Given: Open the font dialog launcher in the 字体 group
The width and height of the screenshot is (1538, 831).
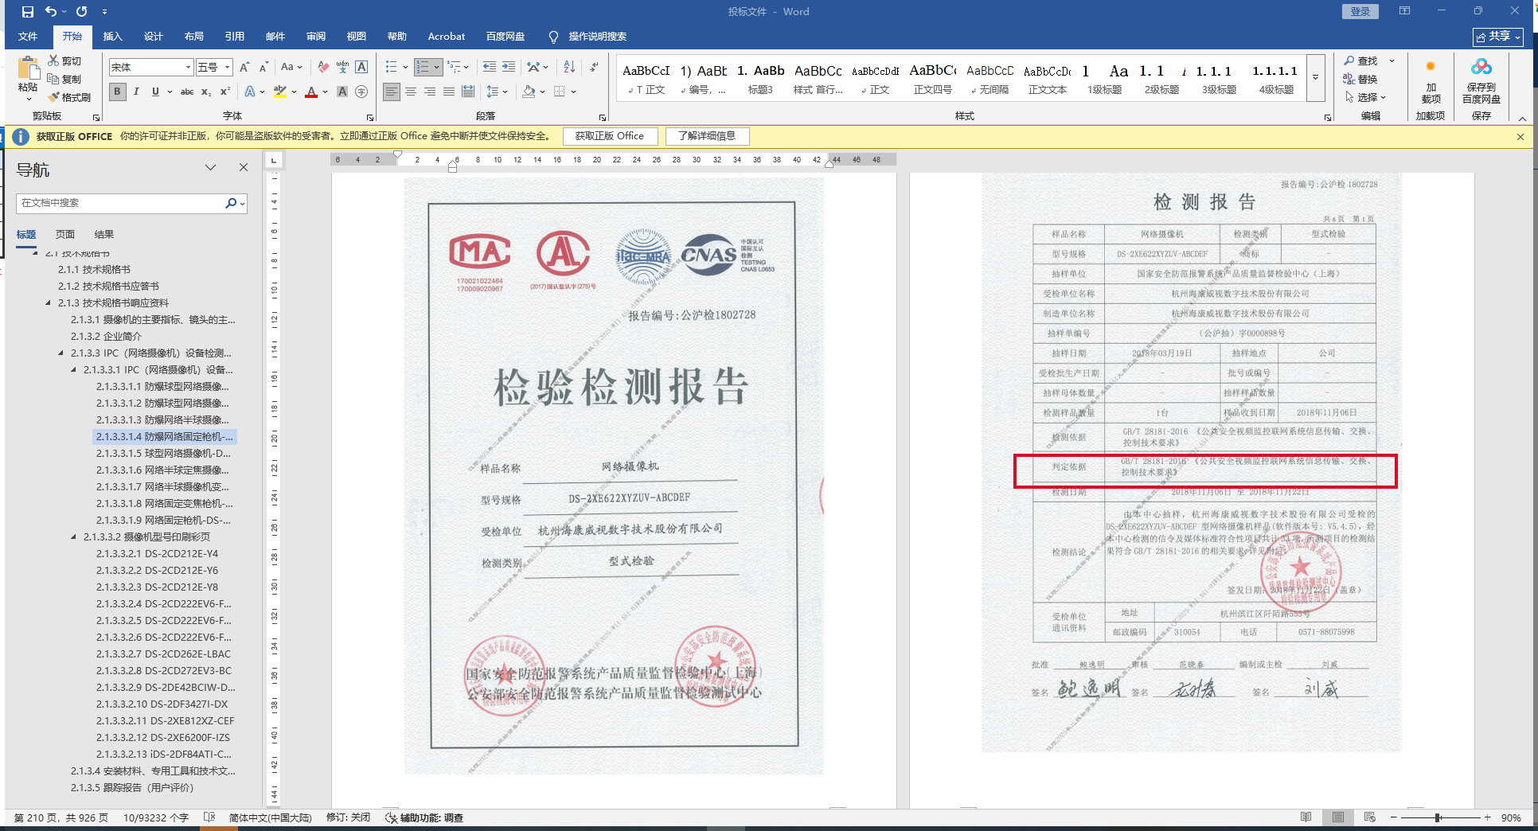Looking at the screenshot, I should click(x=370, y=117).
